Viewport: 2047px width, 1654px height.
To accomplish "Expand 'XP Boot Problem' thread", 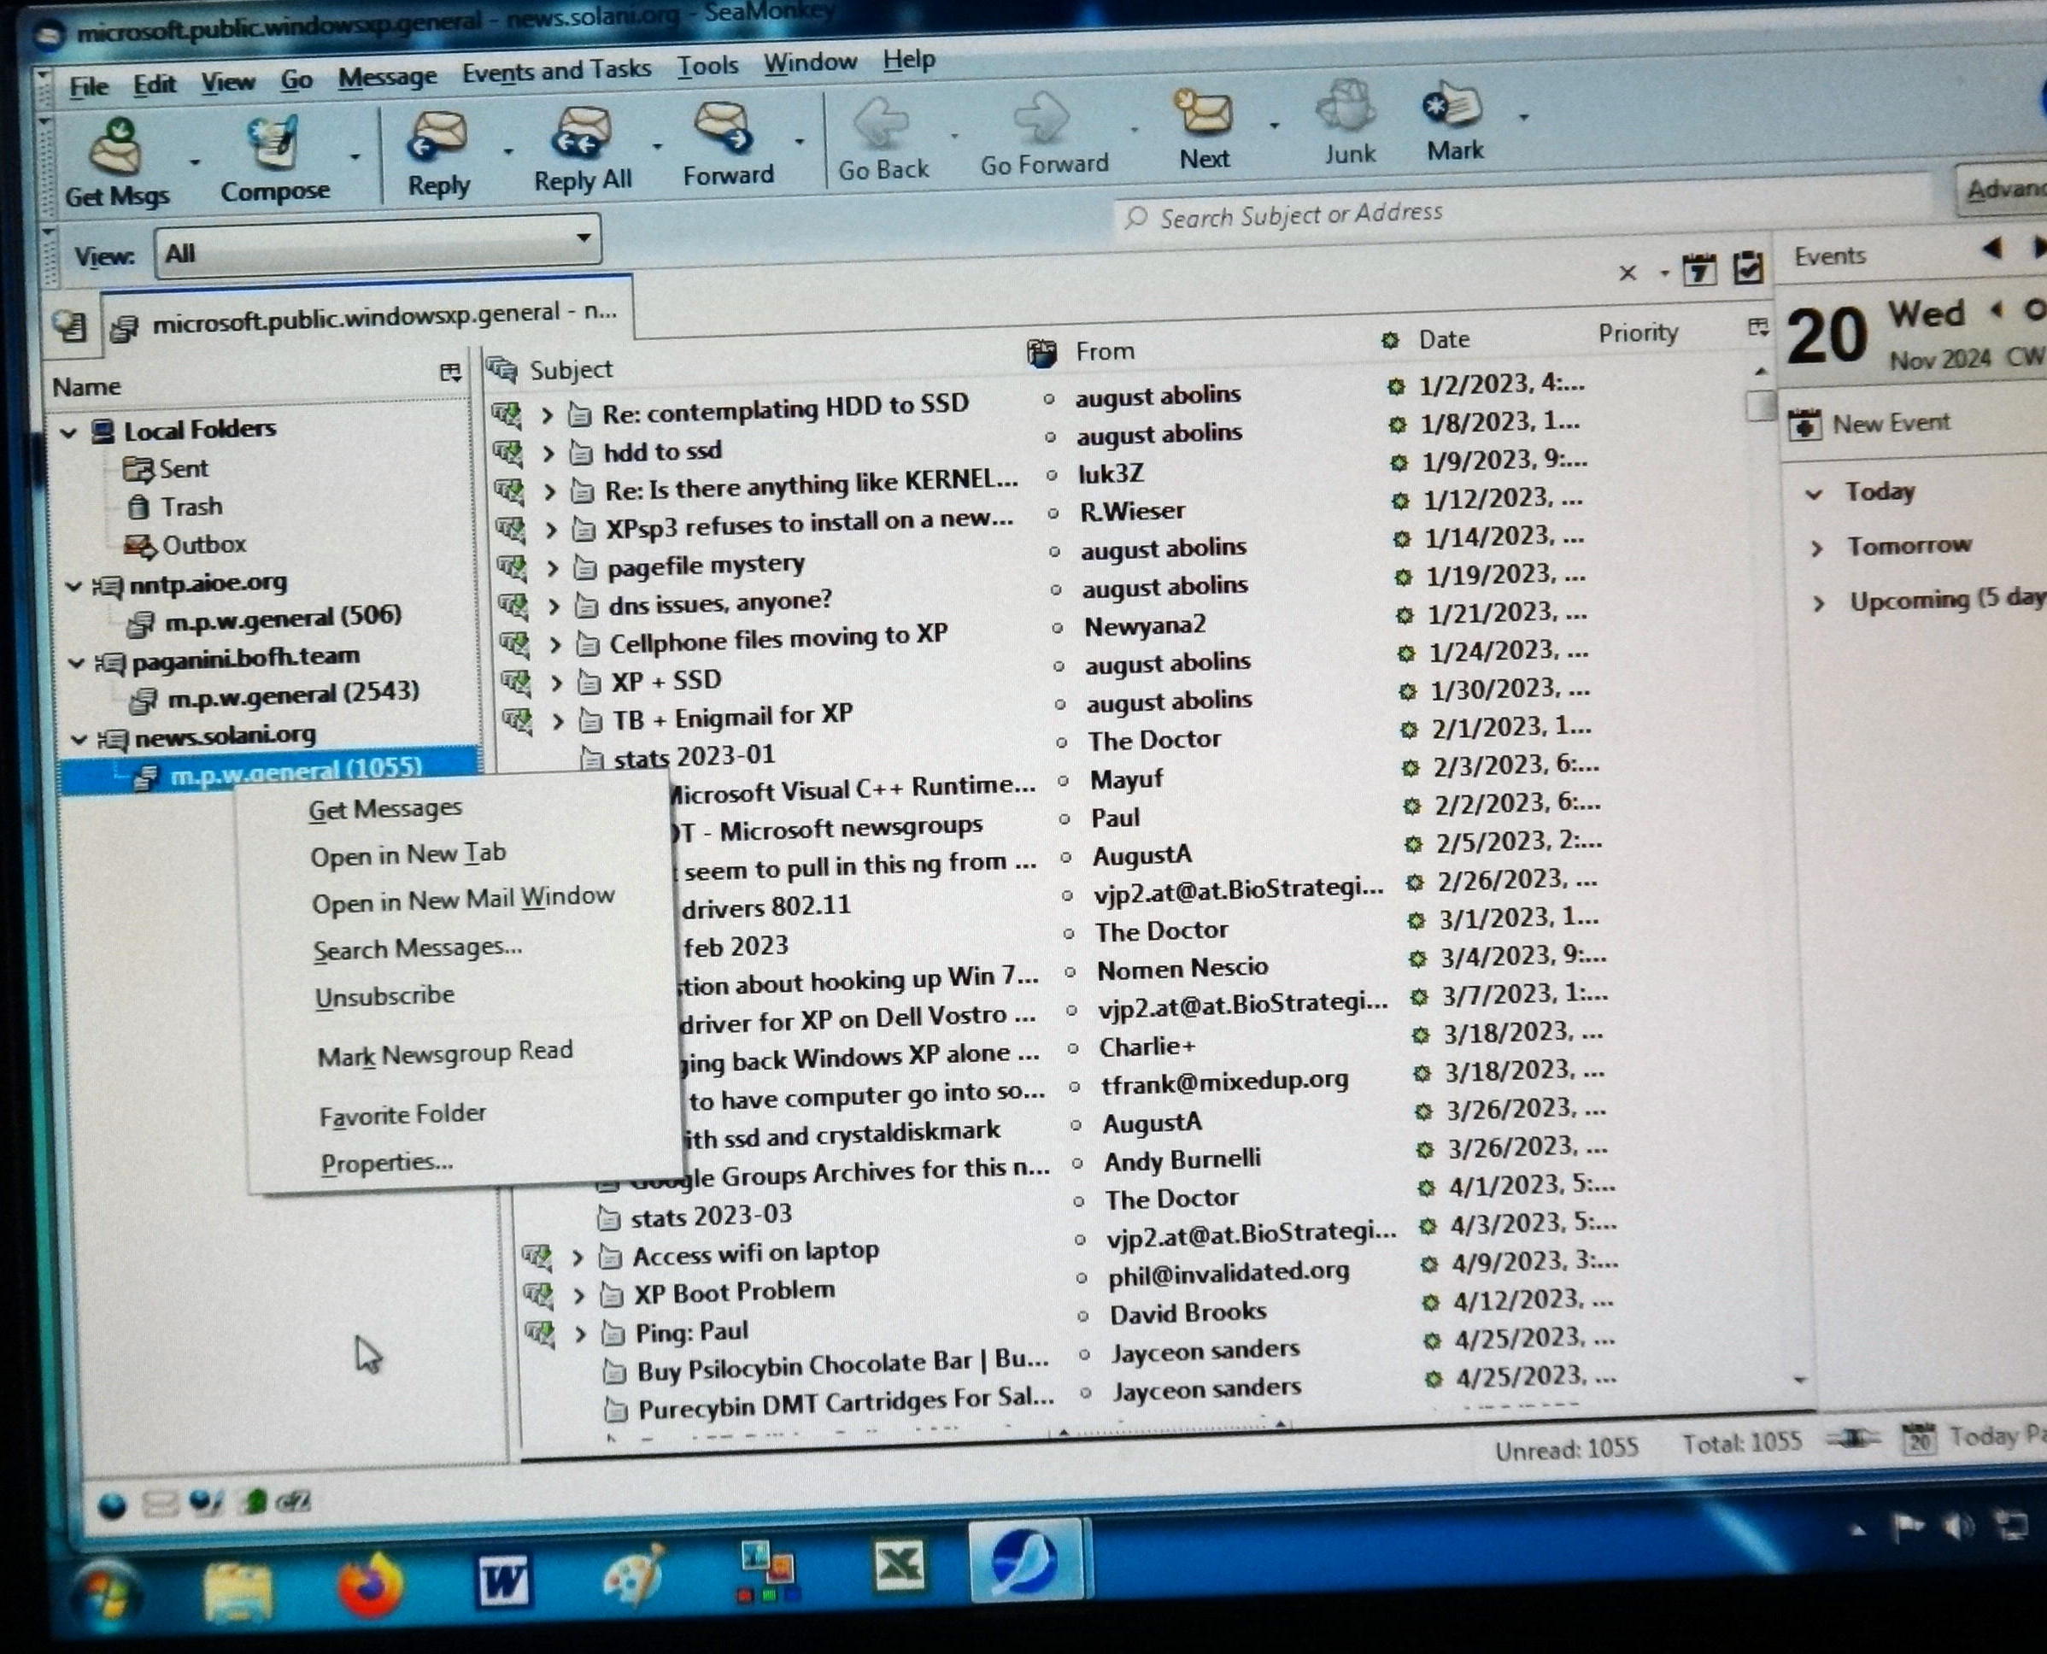I will coord(578,1296).
